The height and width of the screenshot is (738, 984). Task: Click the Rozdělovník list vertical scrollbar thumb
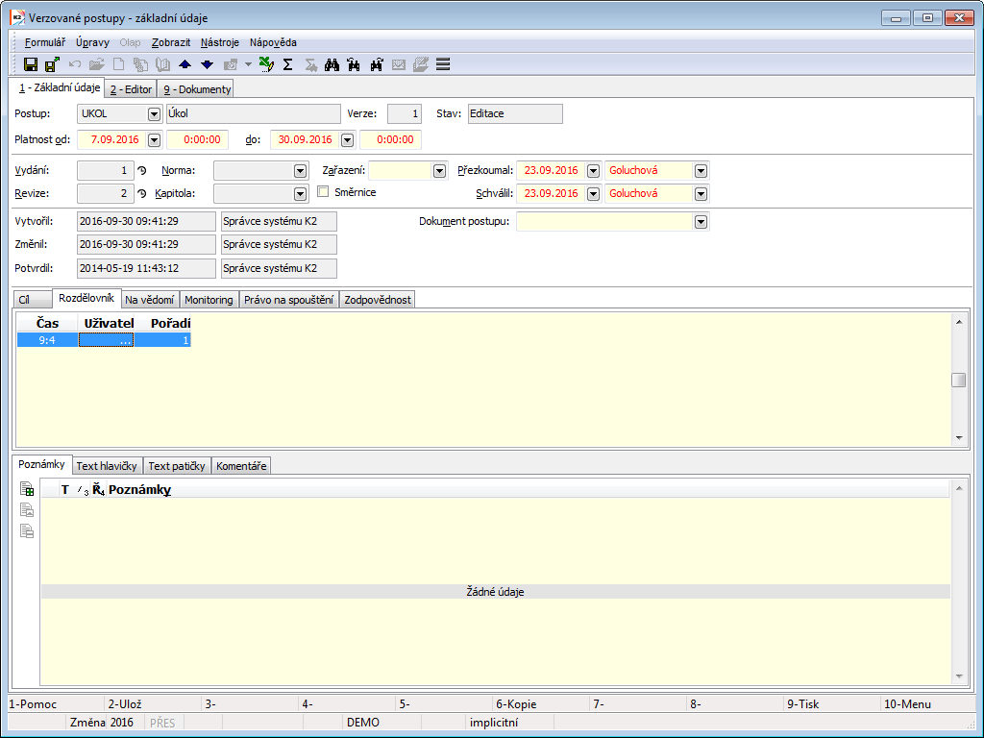[x=958, y=380]
